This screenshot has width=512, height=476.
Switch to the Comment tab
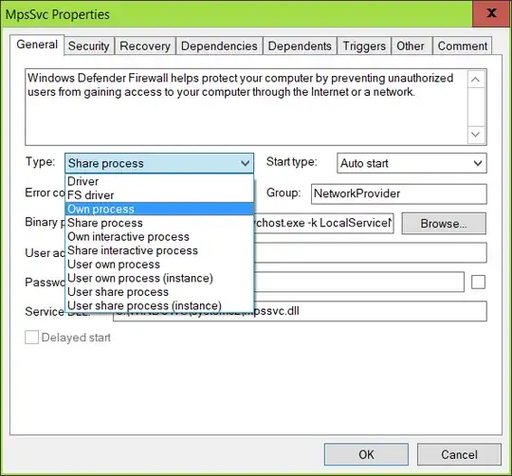[463, 46]
